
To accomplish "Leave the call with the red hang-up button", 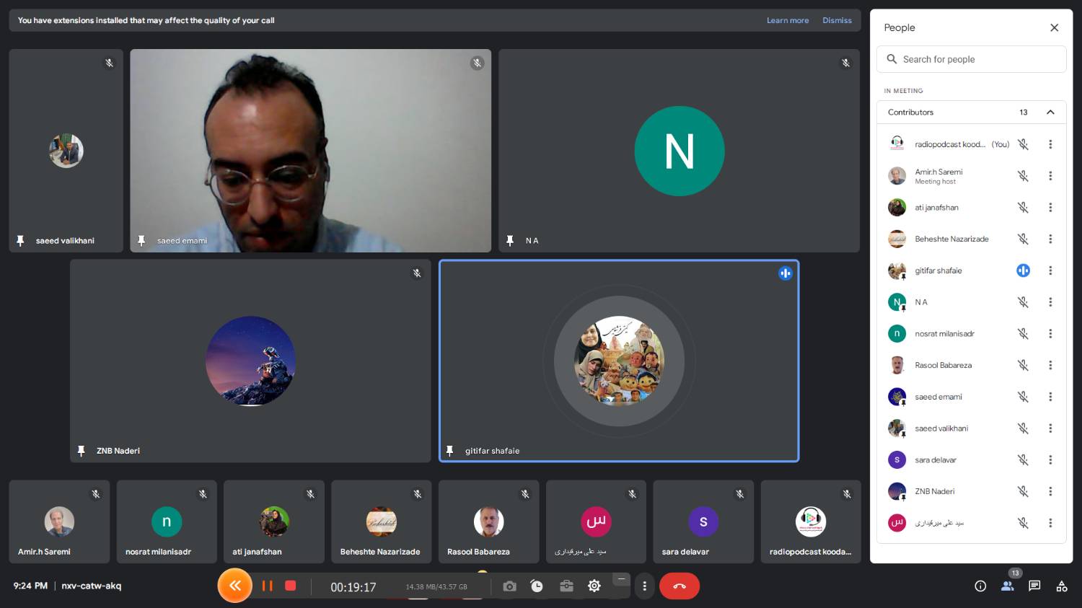I will 679,586.
